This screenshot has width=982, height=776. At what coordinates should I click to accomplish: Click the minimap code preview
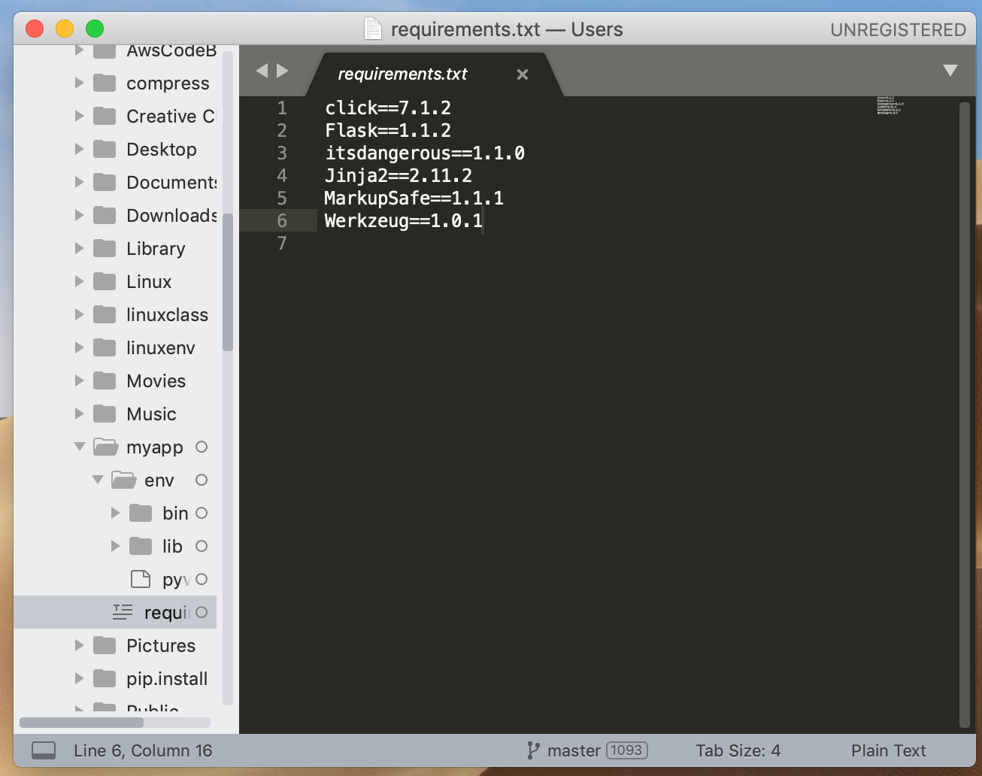(890, 105)
